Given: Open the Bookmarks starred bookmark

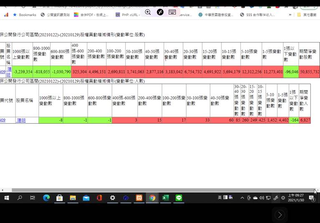Looking at the screenshot, I should click(x=24, y=15).
